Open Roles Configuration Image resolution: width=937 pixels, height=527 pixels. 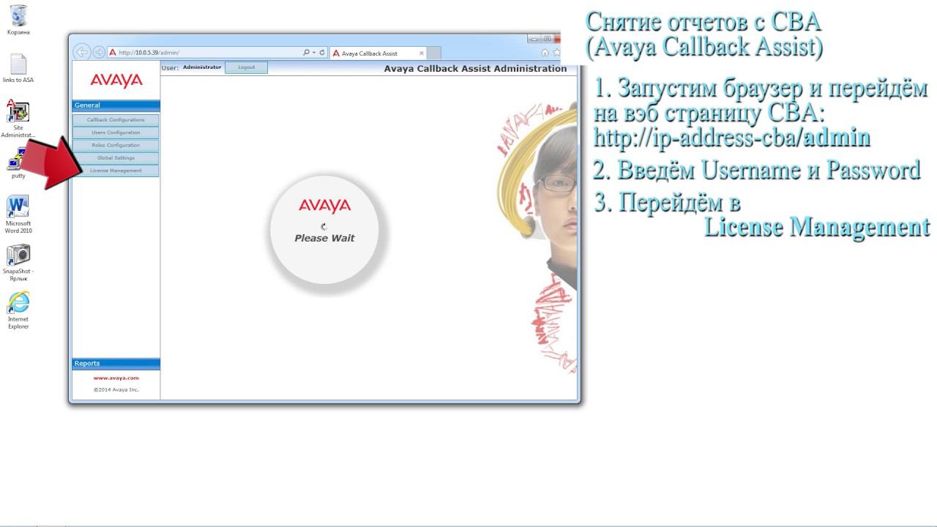(x=116, y=145)
